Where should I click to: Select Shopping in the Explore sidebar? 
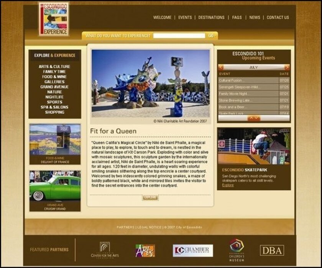click(x=54, y=112)
